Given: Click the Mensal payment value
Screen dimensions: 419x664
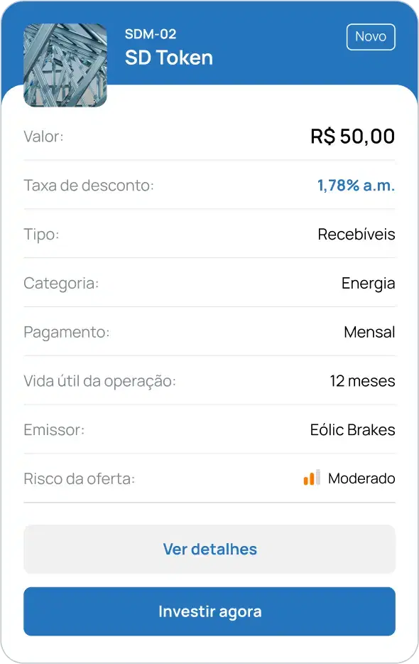Looking at the screenshot, I should tap(369, 332).
